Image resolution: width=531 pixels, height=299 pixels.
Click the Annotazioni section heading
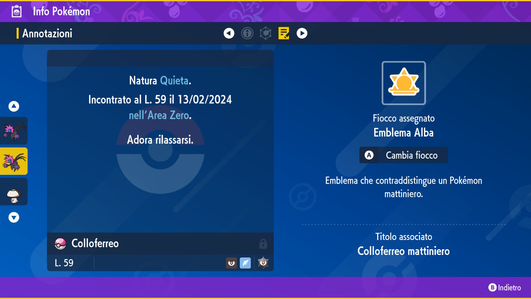47,34
